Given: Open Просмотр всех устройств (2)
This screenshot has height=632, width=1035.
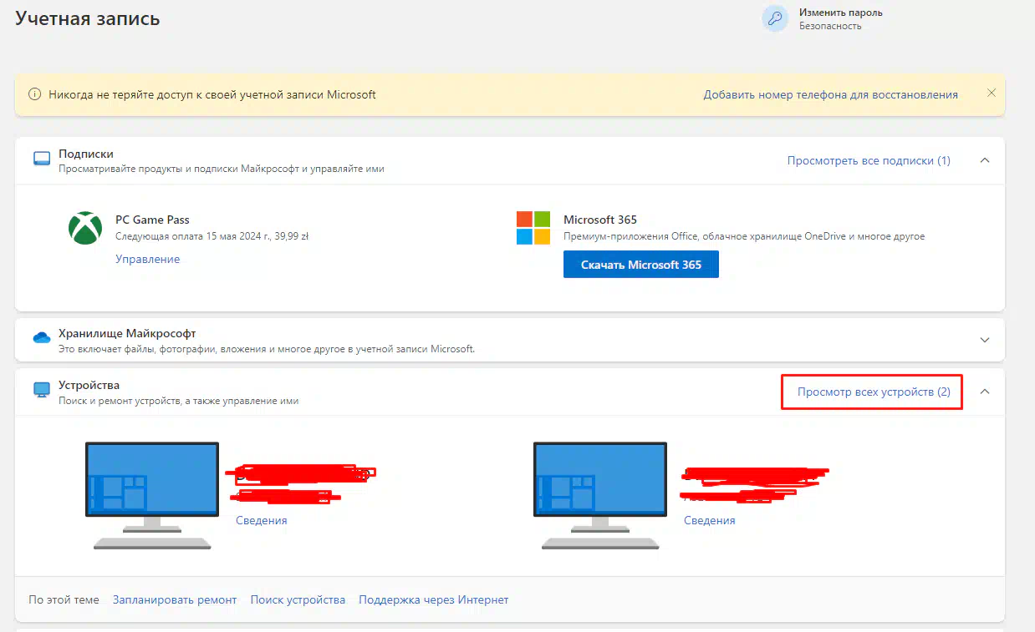Looking at the screenshot, I should pyautogui.click(x=874, y=392).
